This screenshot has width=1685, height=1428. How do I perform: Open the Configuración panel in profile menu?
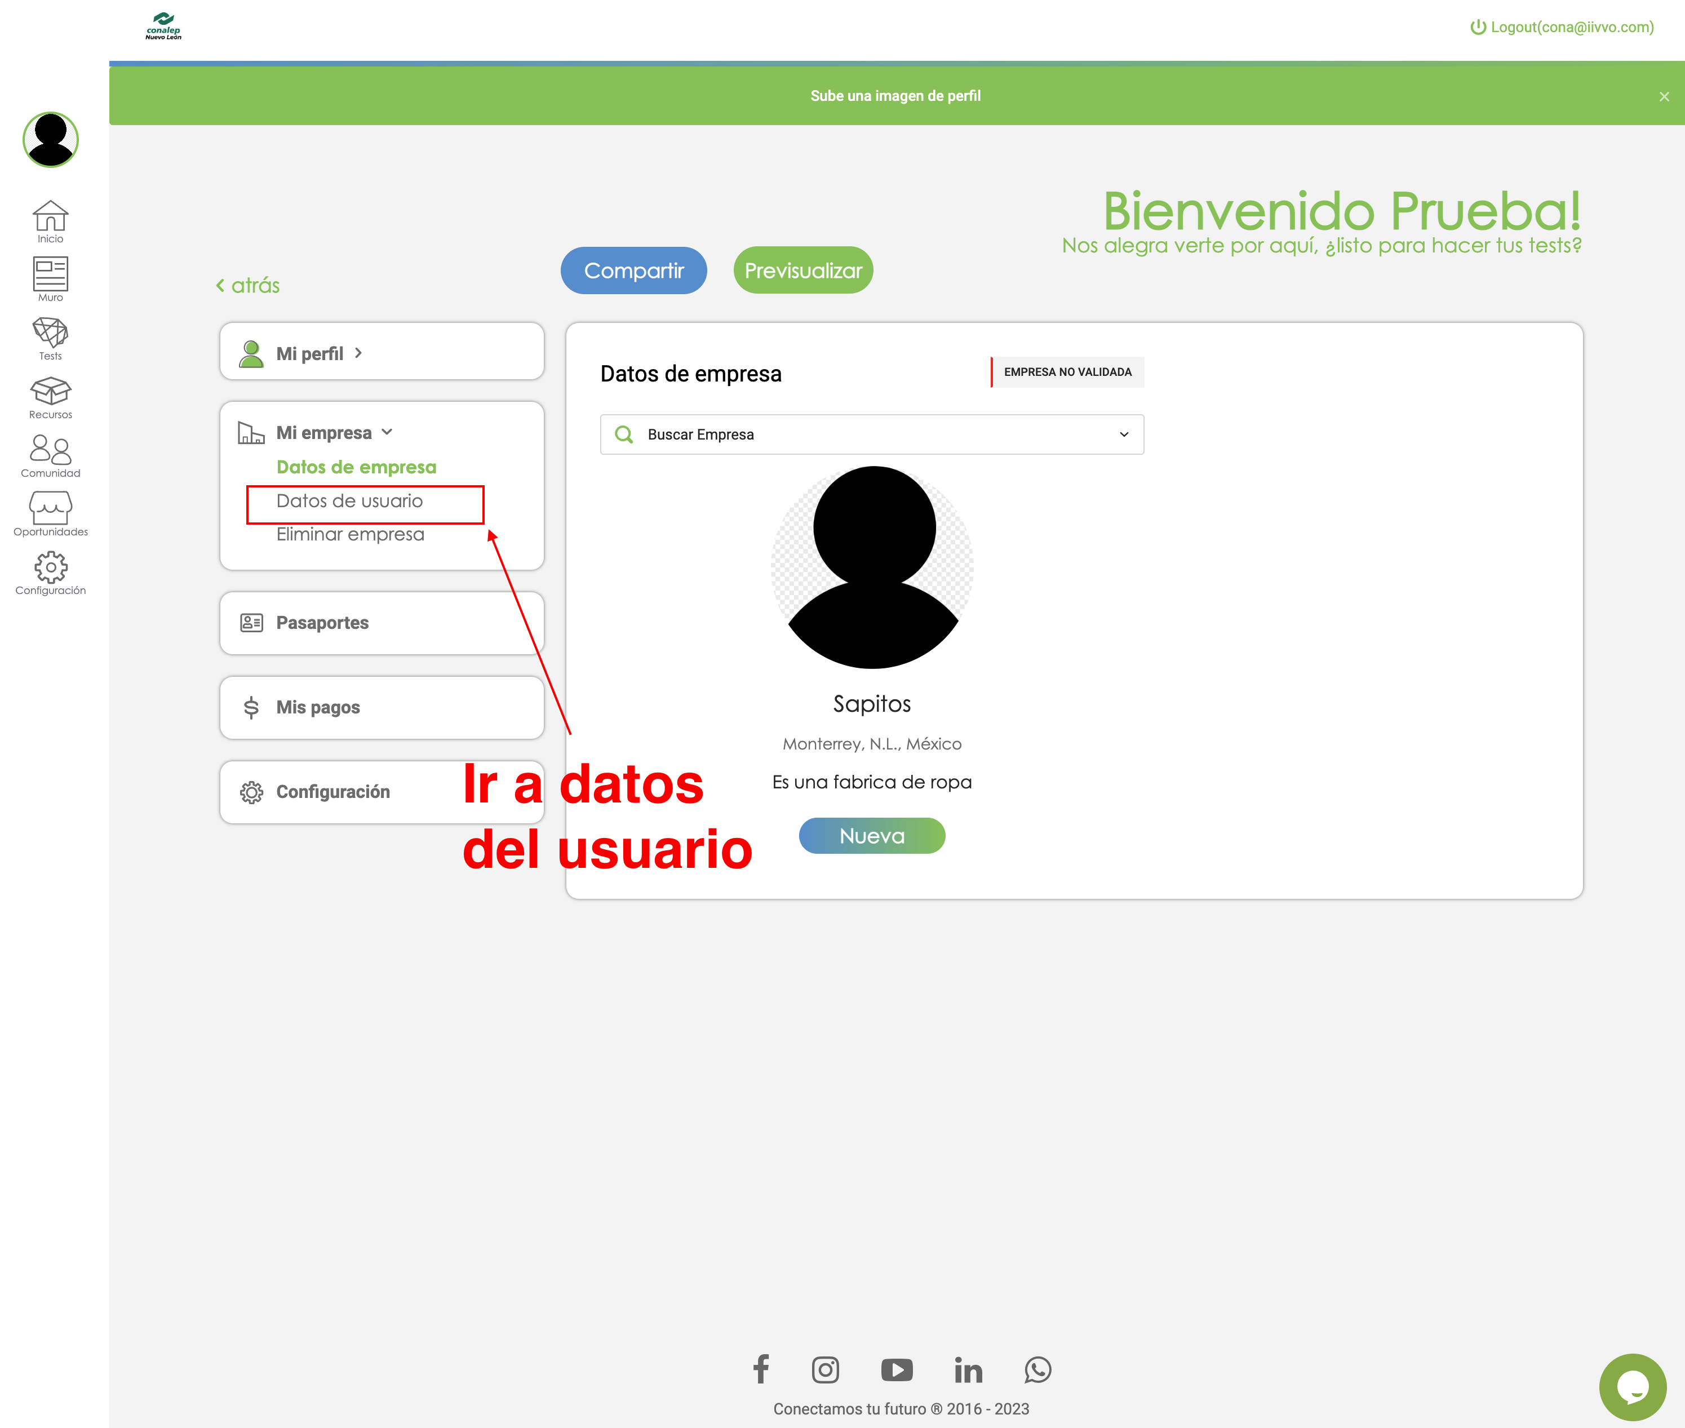[382, 792]
